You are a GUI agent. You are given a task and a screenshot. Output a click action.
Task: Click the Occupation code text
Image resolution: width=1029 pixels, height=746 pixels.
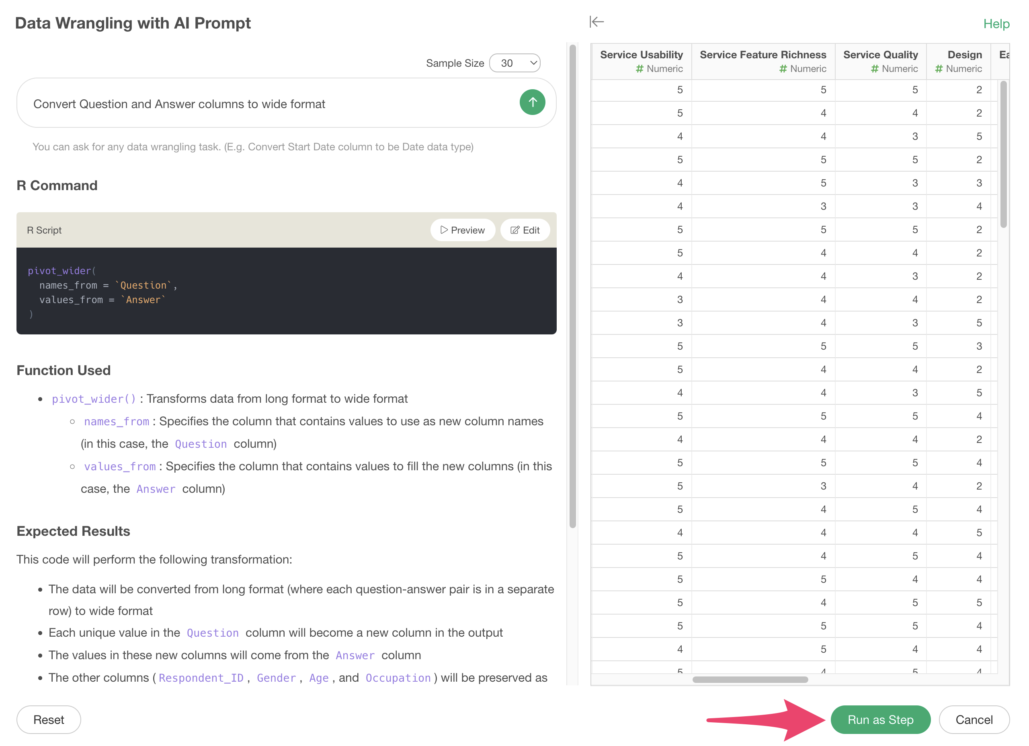point(398,678)
